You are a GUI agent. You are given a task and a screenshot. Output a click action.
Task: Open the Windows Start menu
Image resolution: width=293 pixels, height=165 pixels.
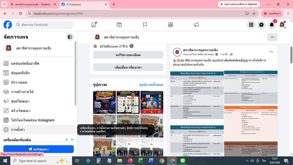[5, 161]
